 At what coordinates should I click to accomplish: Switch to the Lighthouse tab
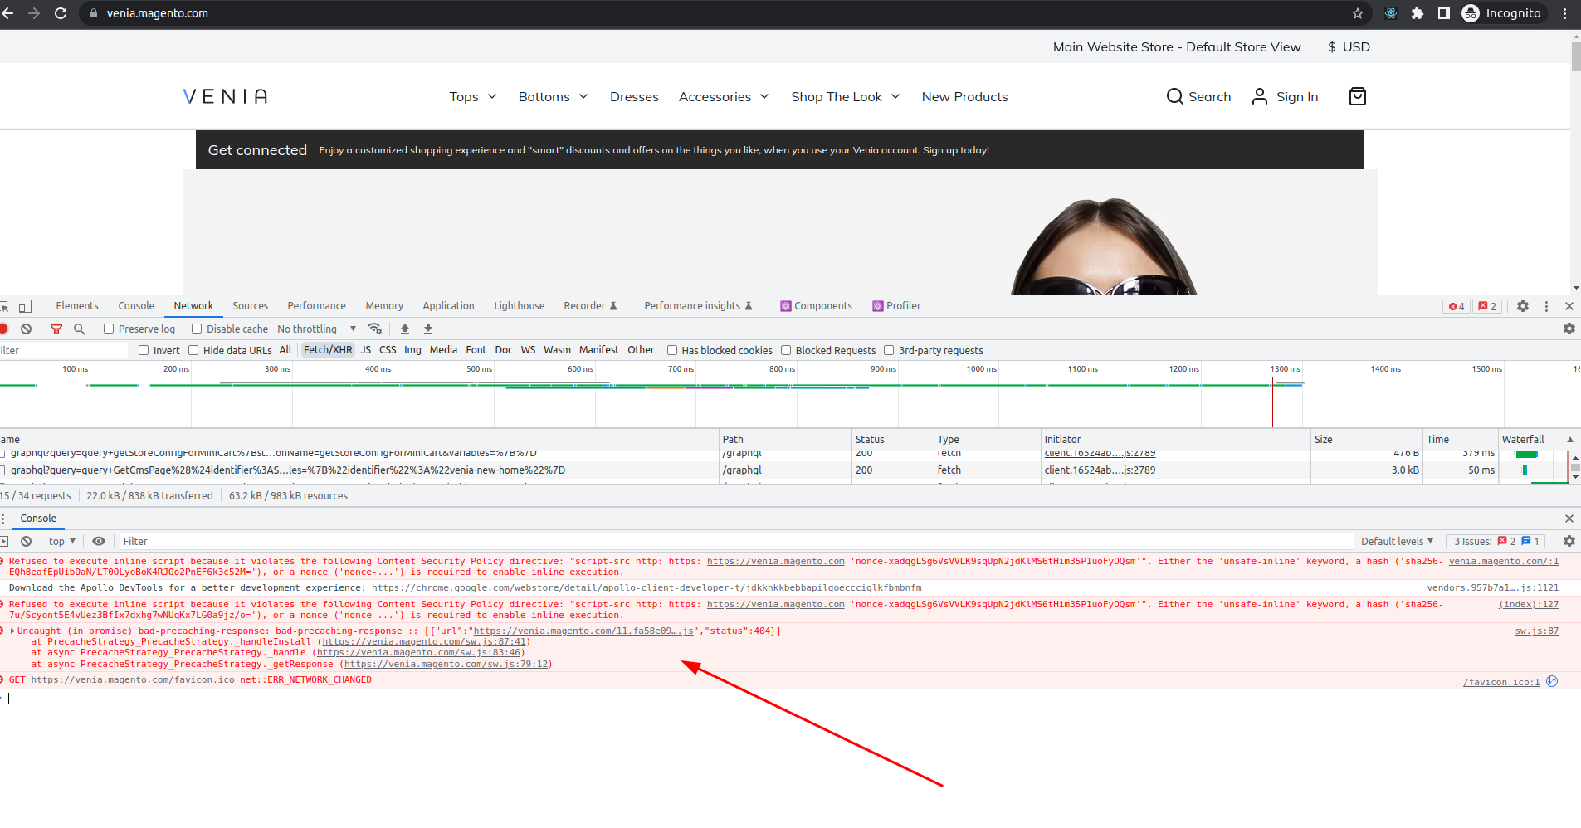coord(518,305)
